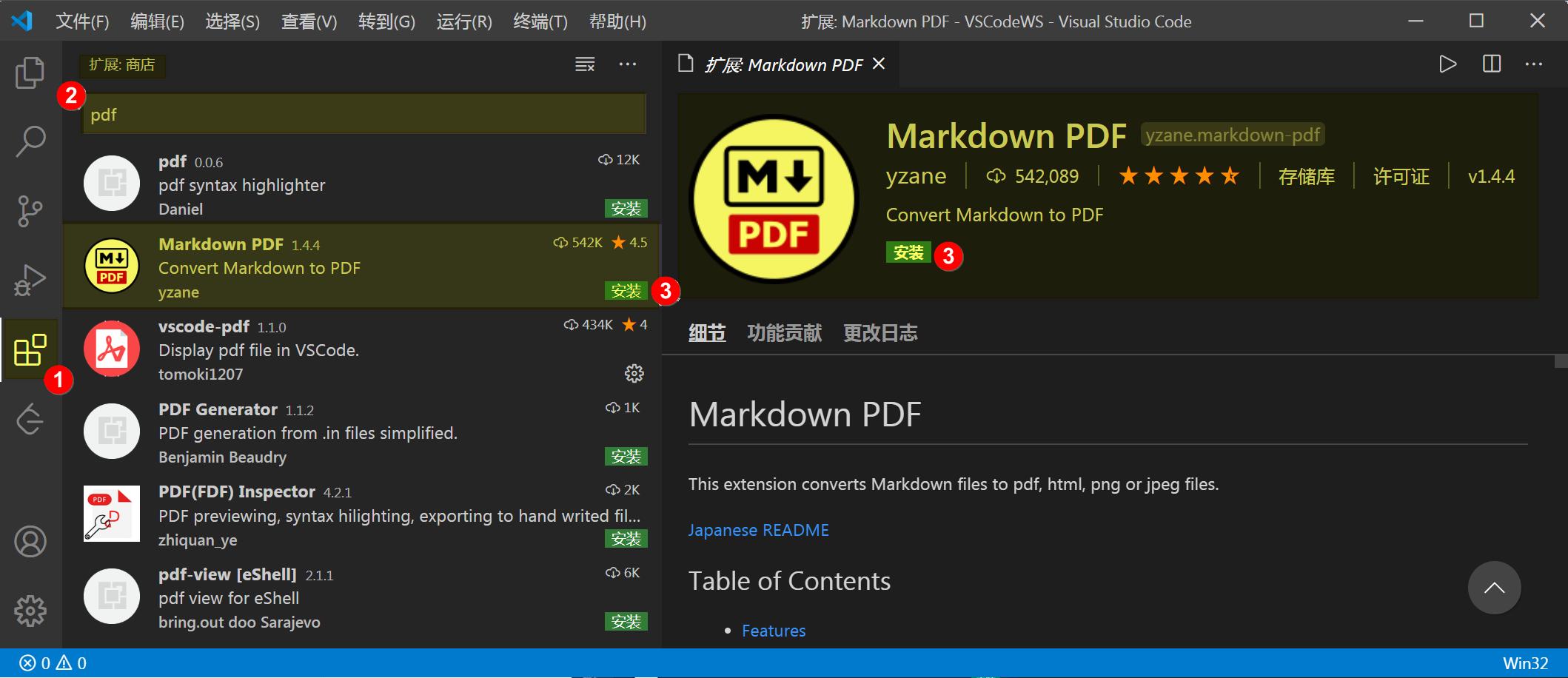The width and height of the screenshot is (1568, 678).
Task: Select the pdf syntax highlighter extension entry
Action: pos(361,185)
